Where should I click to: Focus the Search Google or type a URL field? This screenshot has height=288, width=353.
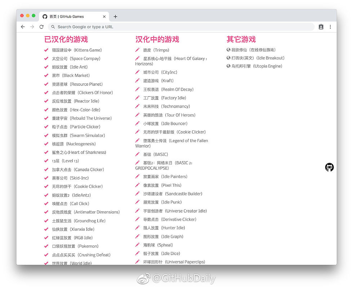[181, 27]
